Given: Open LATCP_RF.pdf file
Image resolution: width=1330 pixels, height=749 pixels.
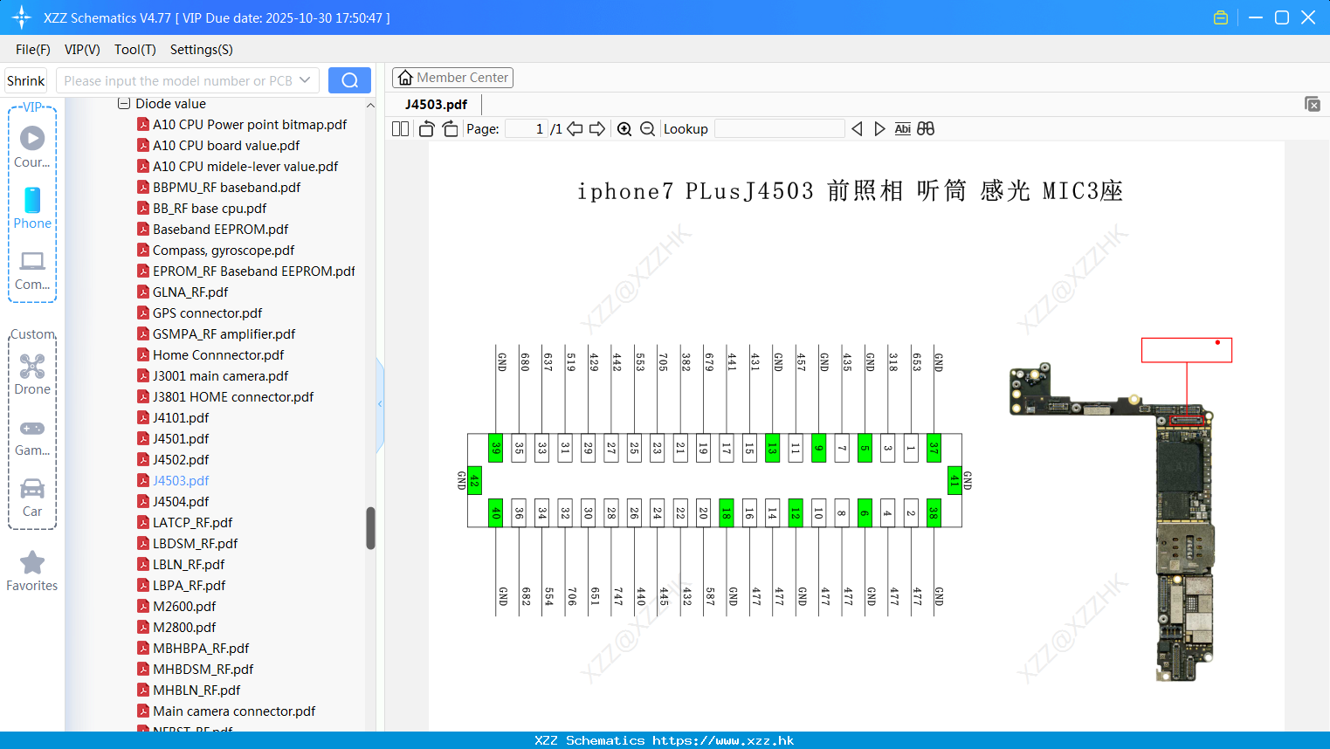Looking at the screenshot, I should pyautogui.click(x=185, y=523).
